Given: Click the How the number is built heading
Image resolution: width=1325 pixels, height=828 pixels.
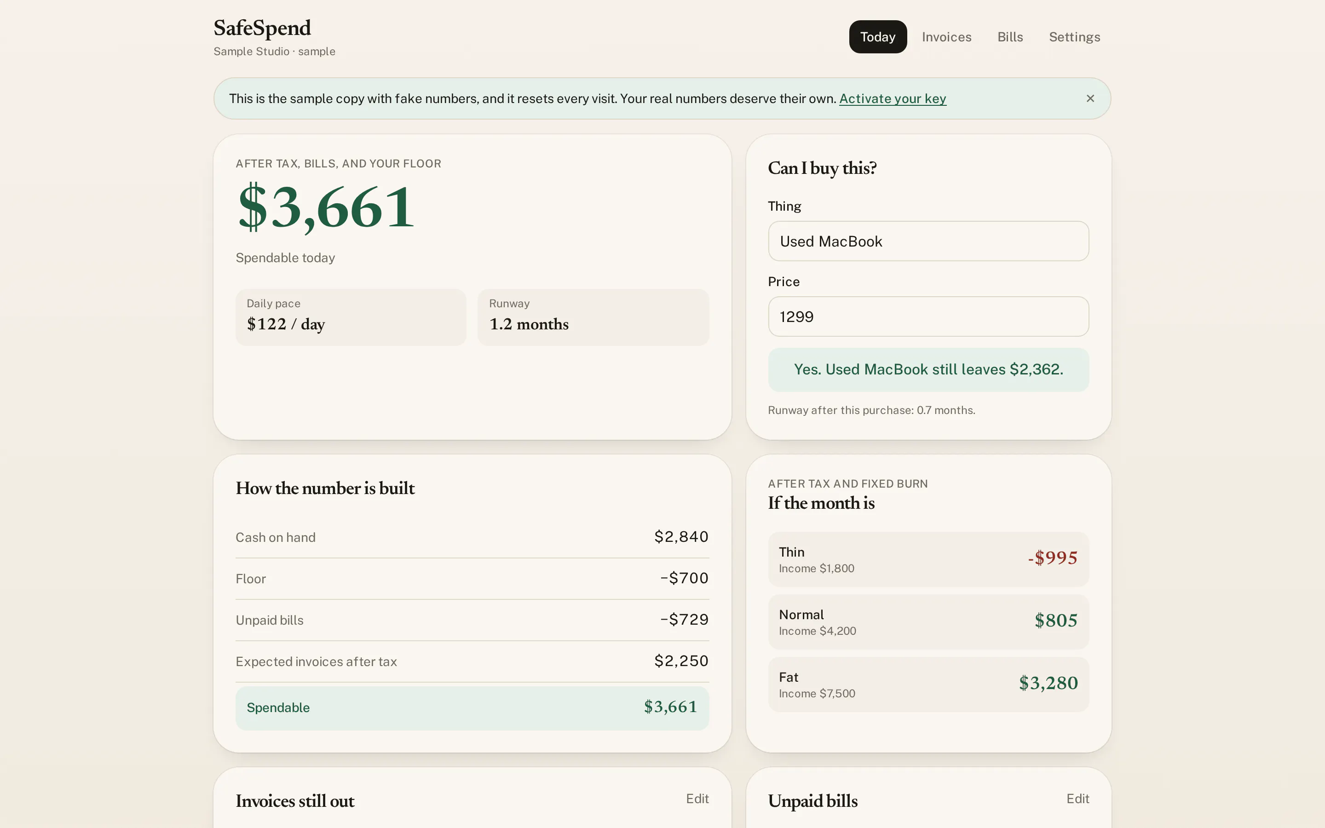Looking at the screenshot, I should [325, 488].
